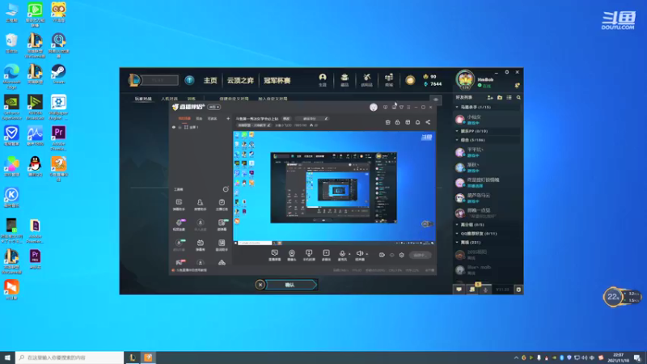647x364 pixels.
Task: Select the 训练 sub-tab
Action: 192,99
